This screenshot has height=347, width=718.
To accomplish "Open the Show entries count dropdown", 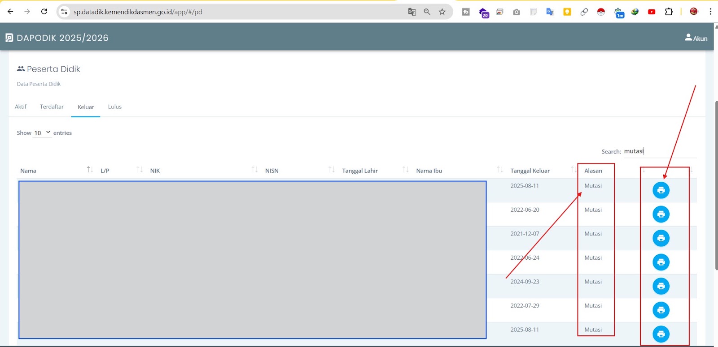I will pos(43,133).
